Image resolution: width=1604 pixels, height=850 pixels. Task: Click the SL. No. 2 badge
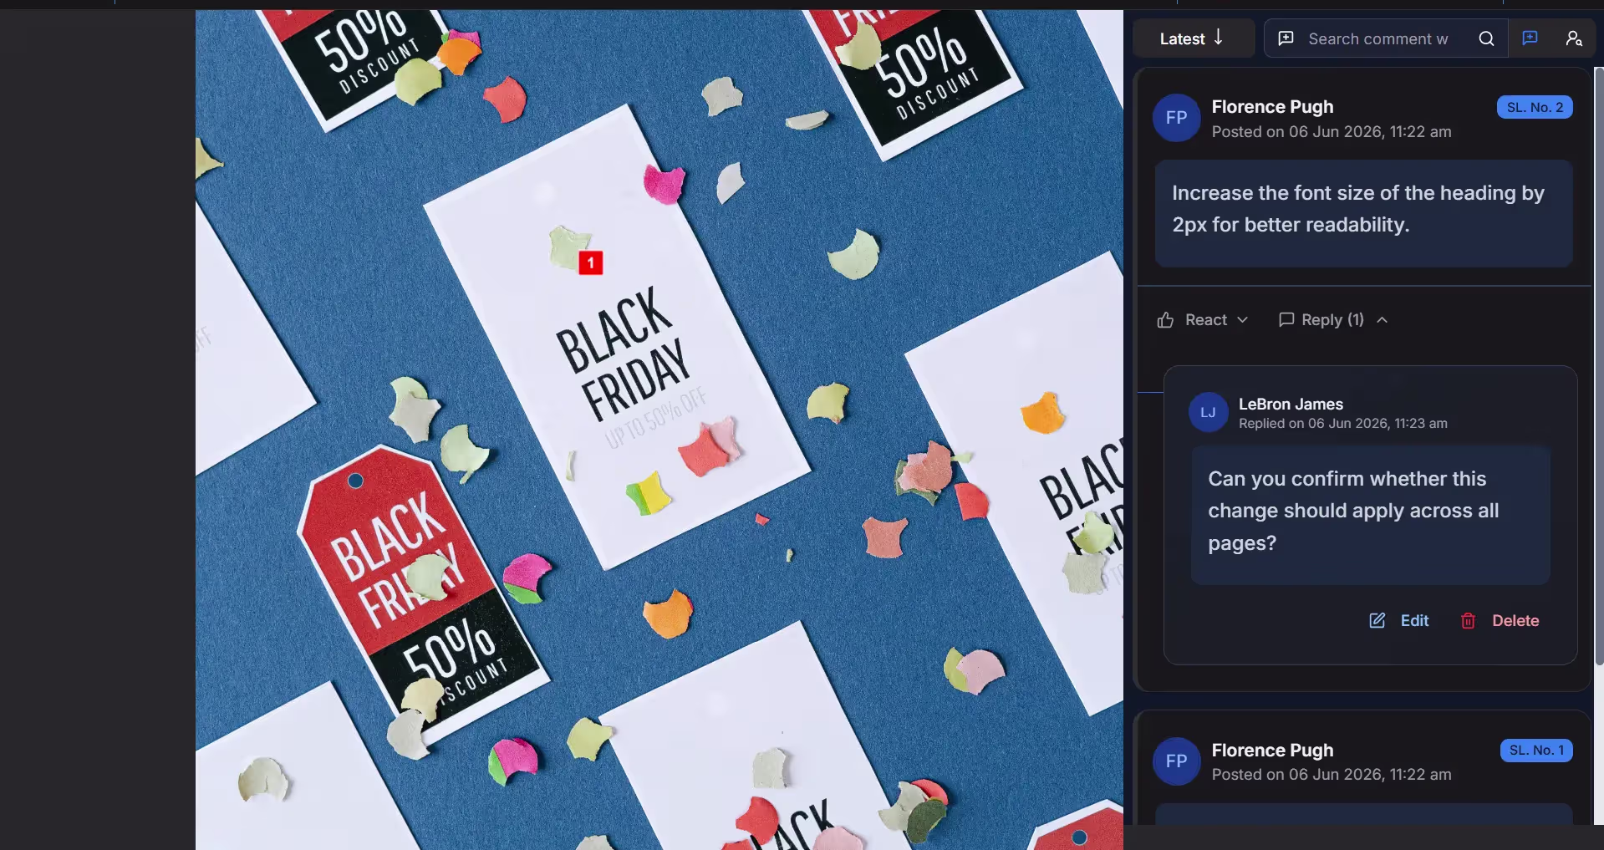tap(1535, 107)
